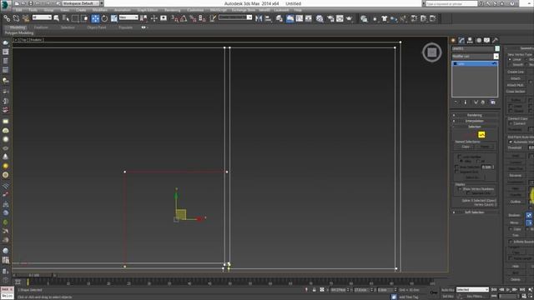Expand the Interpolation rollout
This screenshot has width=534, height=300.
[x=475, y=121]
